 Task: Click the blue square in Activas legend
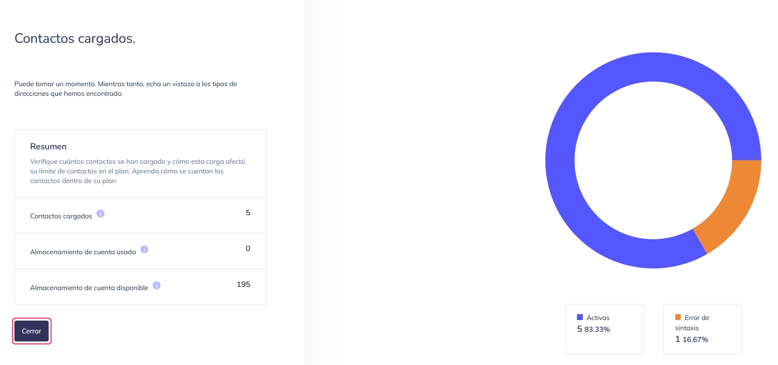pyautogui.click(x=580, y=317)
